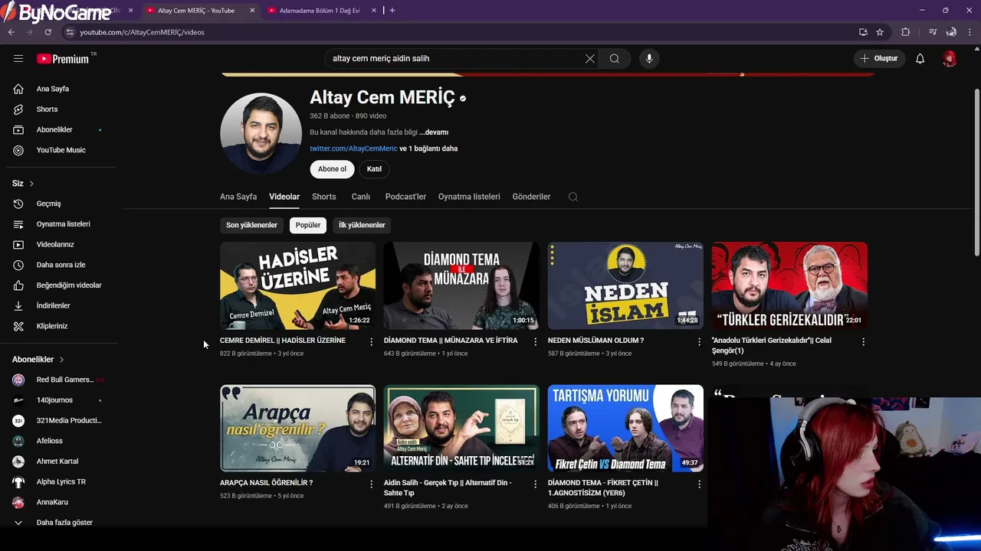Open more options for Celal Şengör video
The image size is (981, 551).
(863, 341)
